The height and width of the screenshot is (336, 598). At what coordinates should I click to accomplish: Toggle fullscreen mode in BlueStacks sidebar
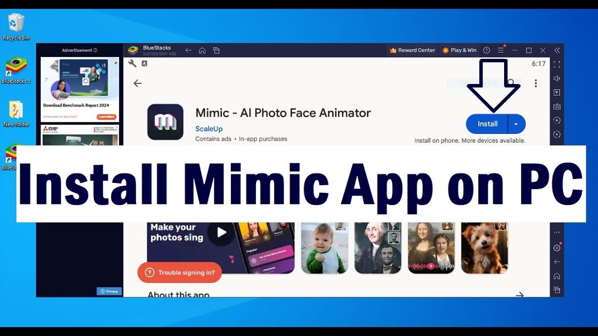click(556, 64)
